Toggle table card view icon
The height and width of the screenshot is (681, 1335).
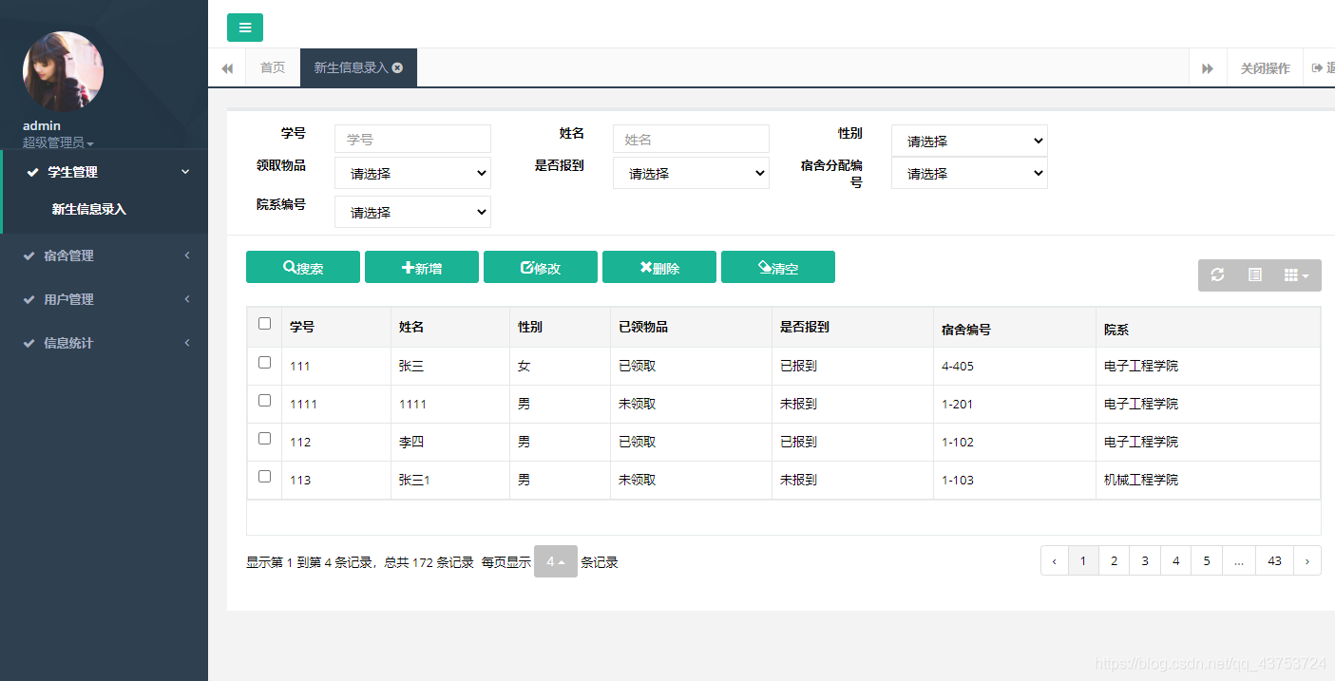(1254, 274)
